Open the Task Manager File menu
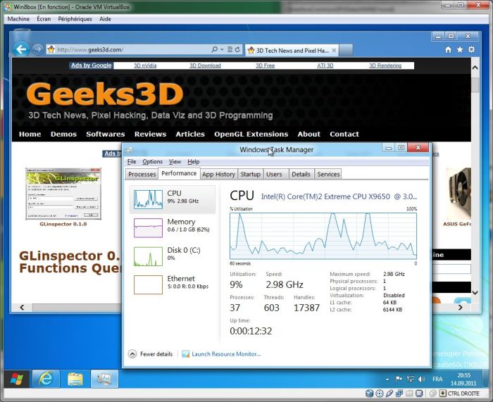493x402 pixels. coord(132,161)
